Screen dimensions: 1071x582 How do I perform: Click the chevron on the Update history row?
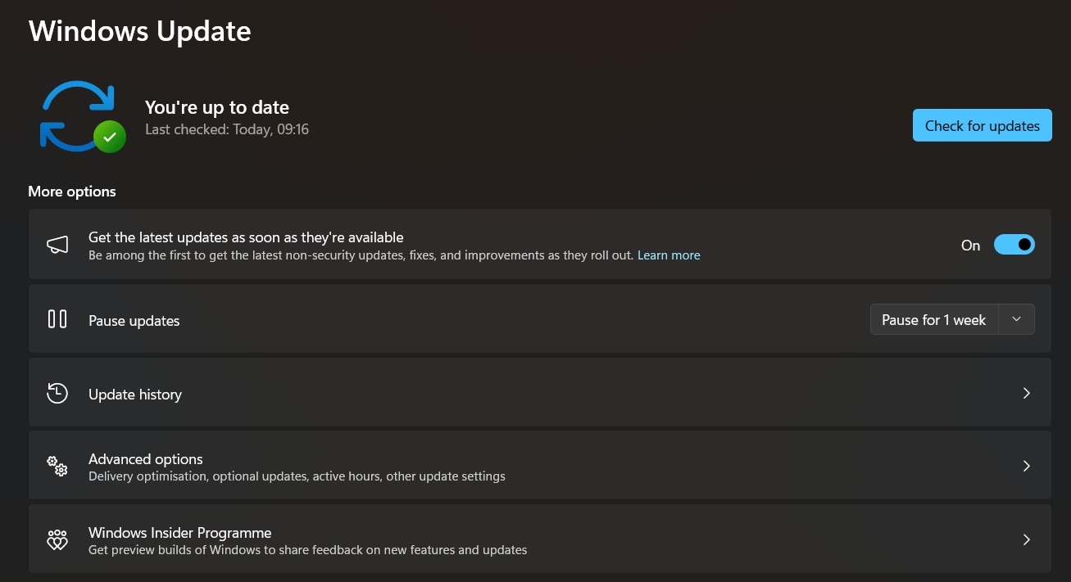point(1026,393)
